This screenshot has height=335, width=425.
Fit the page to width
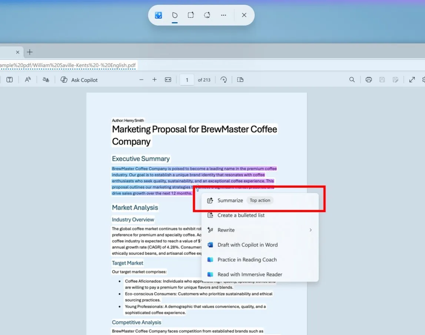pos(168,79)
